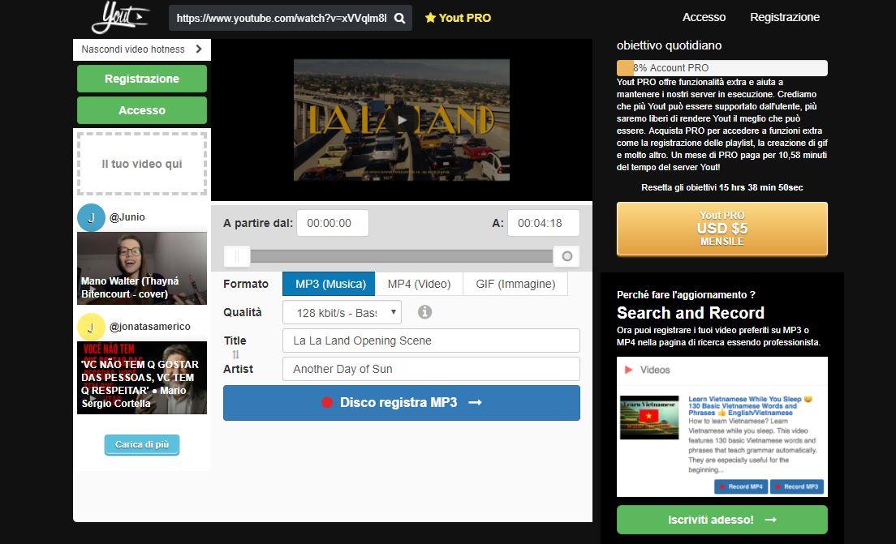Screen dimensions: 896x544
Task: Click the YouTube URL input field
Action: pos(282,19)
